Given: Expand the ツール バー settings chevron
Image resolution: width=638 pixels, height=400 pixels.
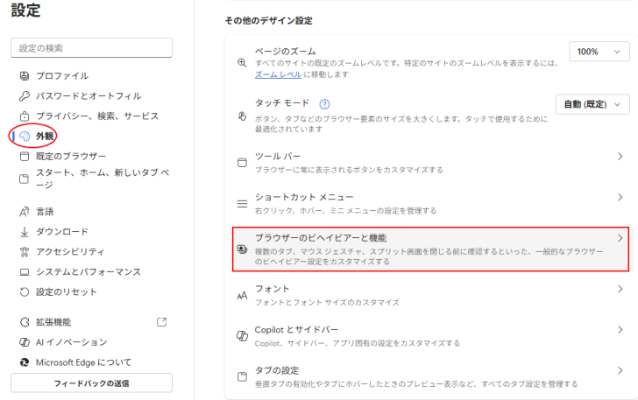Looking at the screenshot, I should (x=620, y=157).
